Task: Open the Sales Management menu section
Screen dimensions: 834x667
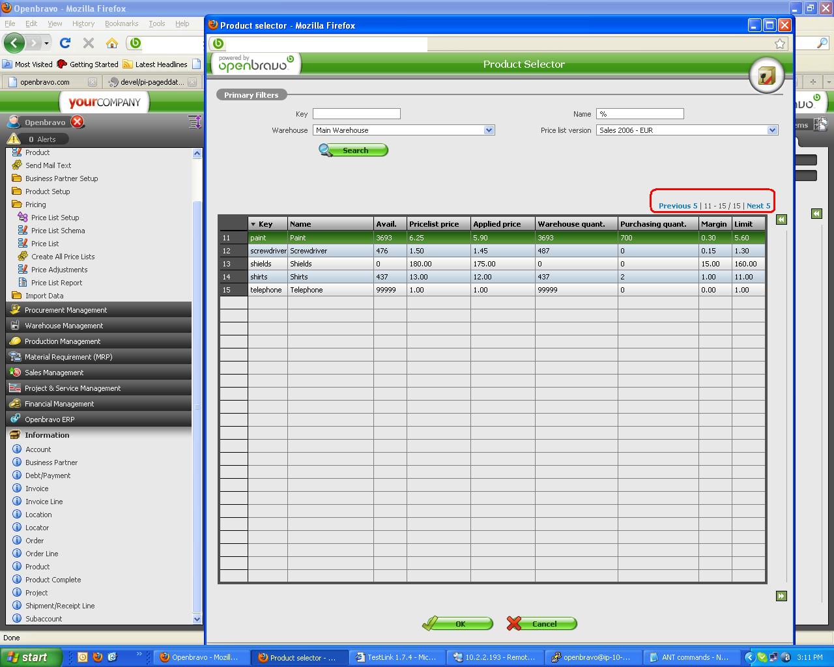Action: [x=54, y=373]
